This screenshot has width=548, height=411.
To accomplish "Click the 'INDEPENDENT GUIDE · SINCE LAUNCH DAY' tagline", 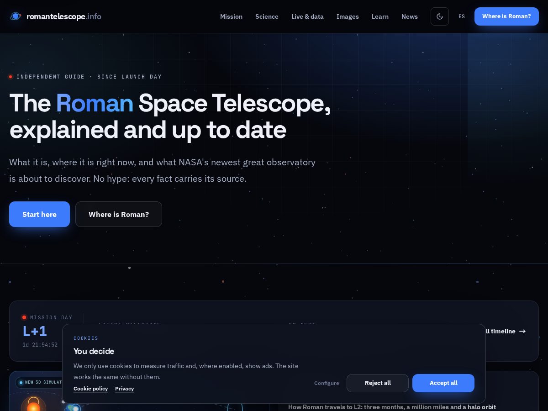I will coord(89,77).
